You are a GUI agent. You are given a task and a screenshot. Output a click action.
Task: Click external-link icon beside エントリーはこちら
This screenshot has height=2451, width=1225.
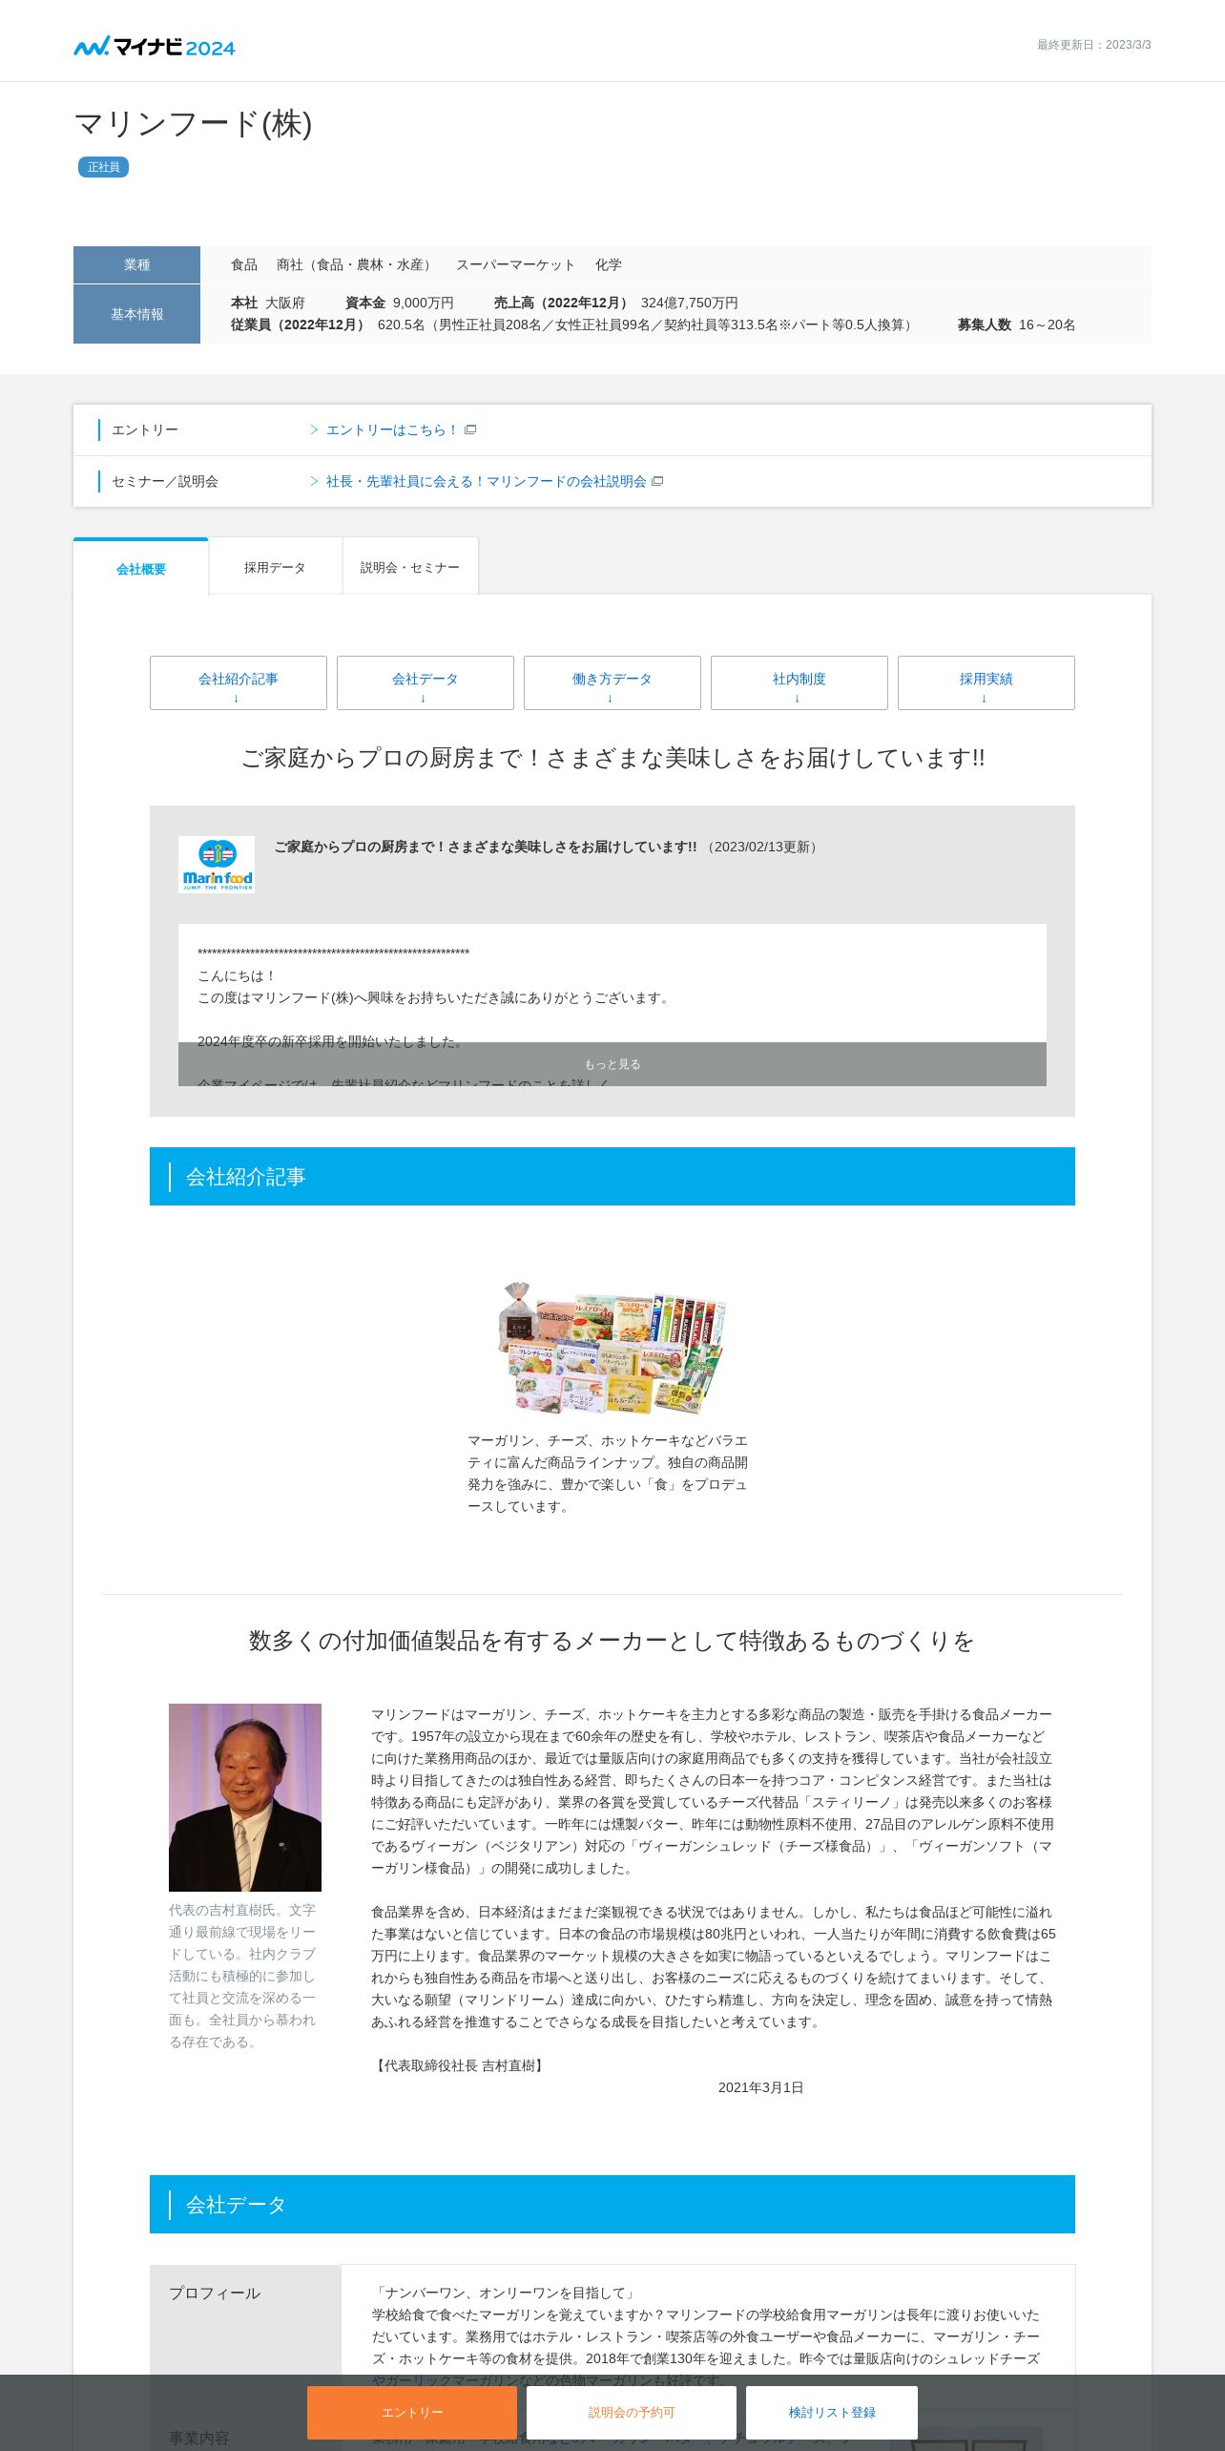470,430
